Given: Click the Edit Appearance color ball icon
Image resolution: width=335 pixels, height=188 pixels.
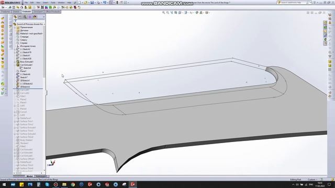Looking at the screenshot, I should (197, 13).
